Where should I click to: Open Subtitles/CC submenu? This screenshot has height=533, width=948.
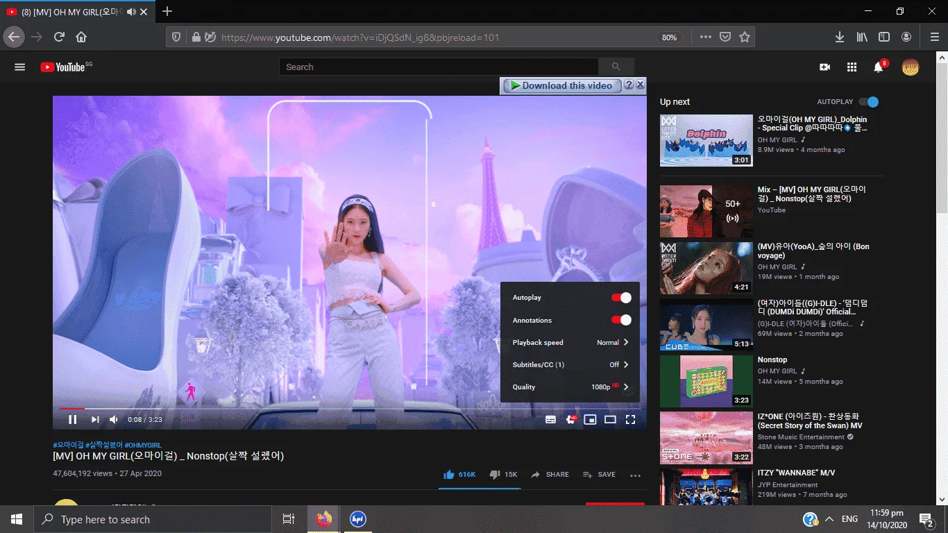tap(570, 364)
